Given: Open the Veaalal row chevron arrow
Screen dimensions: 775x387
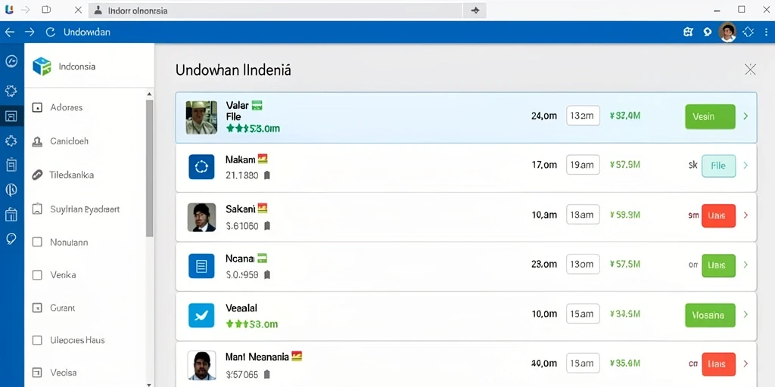Looking at the screenshot, I should point(745,314).
